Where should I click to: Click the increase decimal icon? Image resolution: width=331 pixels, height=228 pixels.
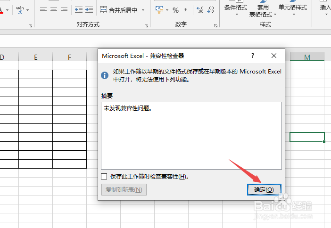pyautogui.click(x=200, y=10)
